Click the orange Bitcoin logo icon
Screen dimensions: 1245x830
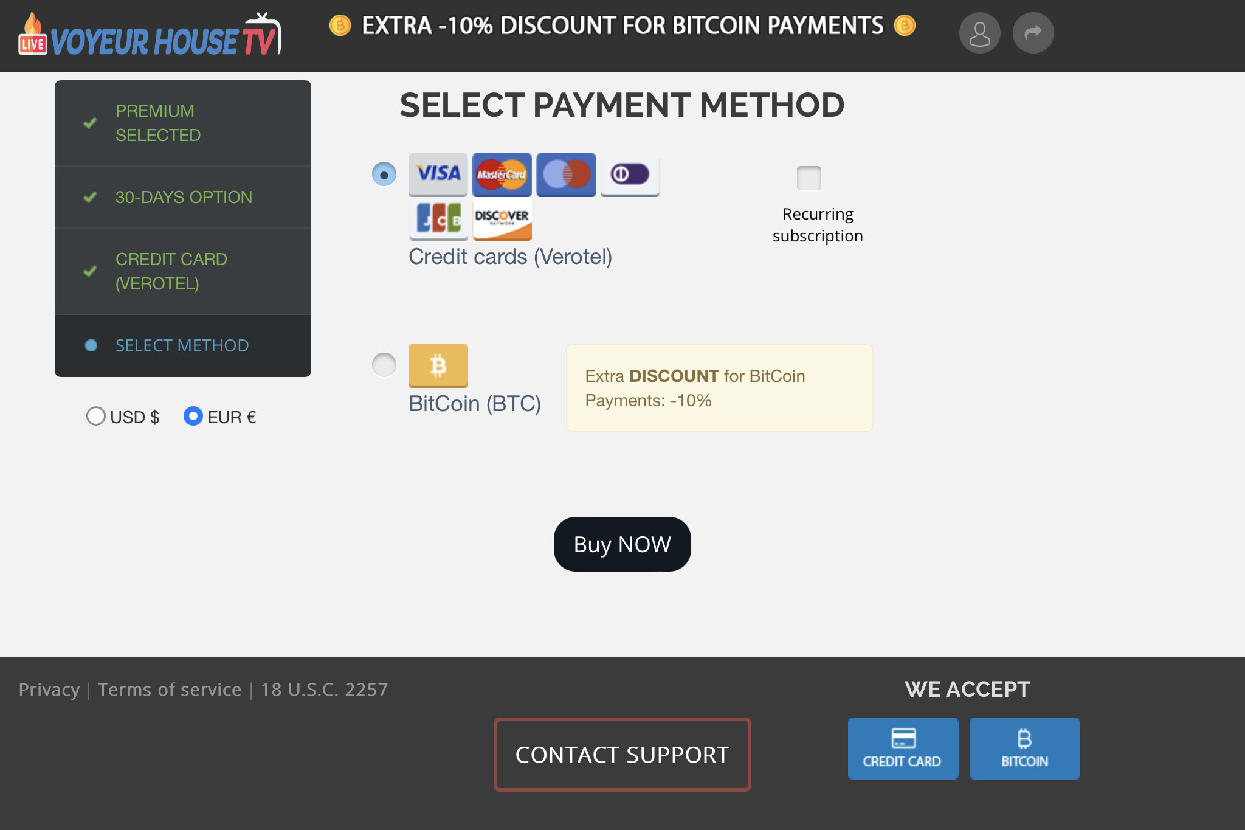[438, 365]
